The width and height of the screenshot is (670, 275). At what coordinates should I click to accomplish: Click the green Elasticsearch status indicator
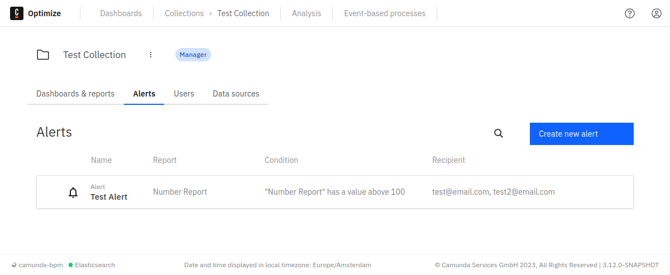pos(71,265)
